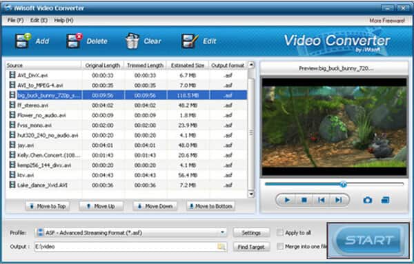Expand the Profile format dropdown
Image resolution: width=414 pixels, height=264 pixels.
pos(223,232)
